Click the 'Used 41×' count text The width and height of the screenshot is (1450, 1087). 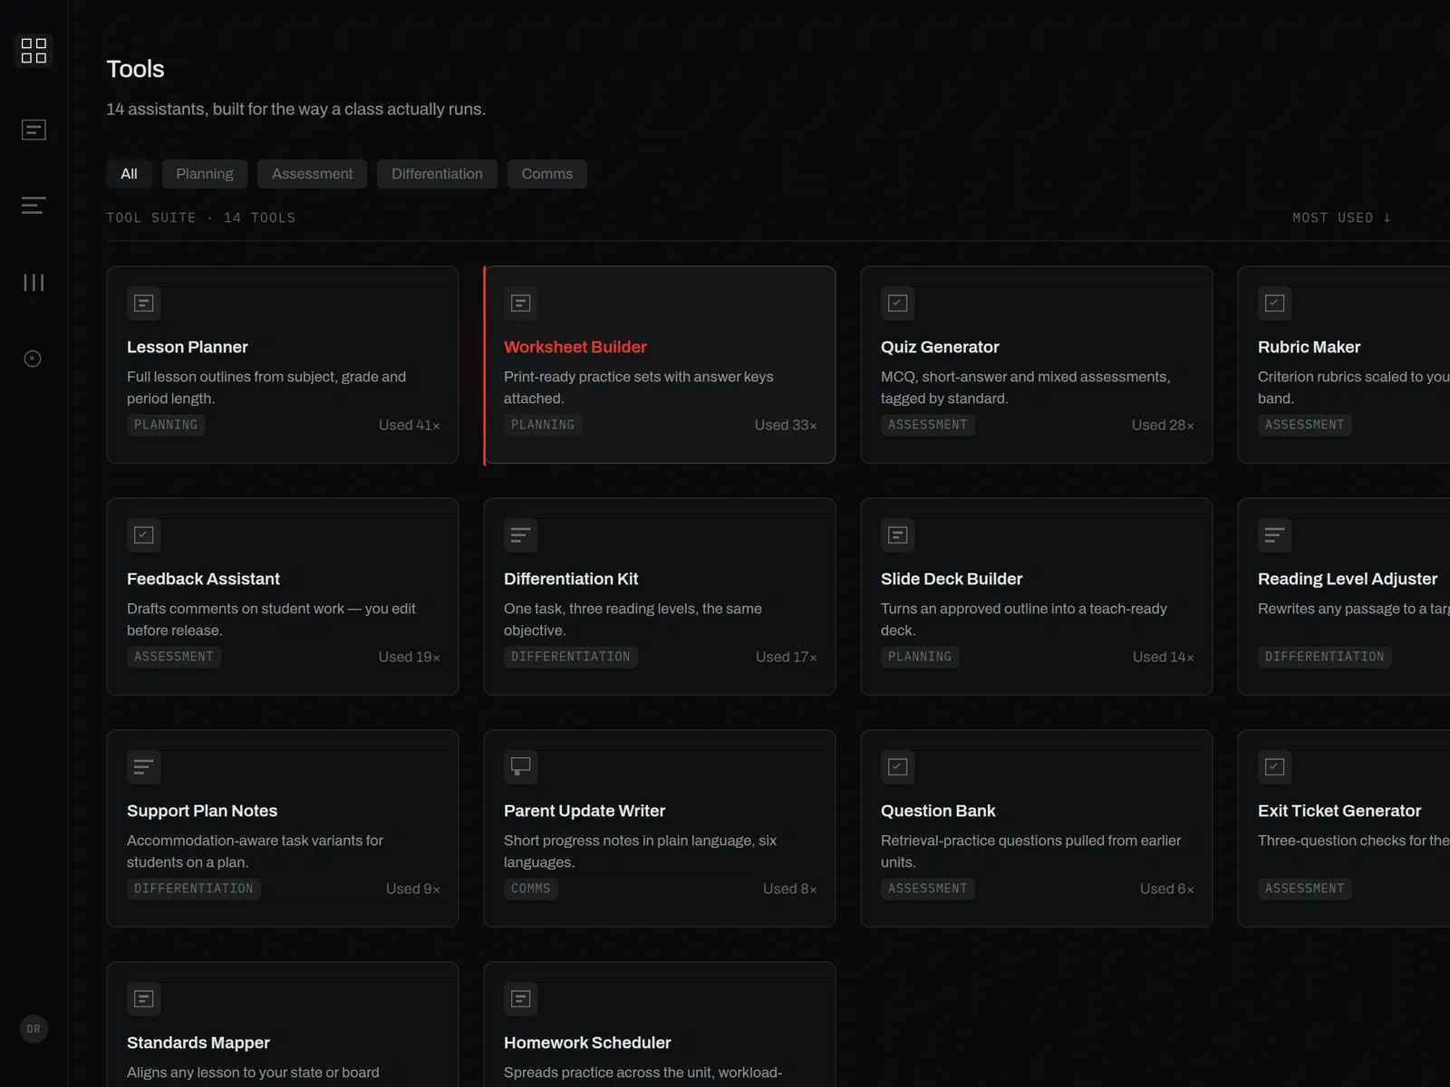pyautogui.click(x=410, y=425)
